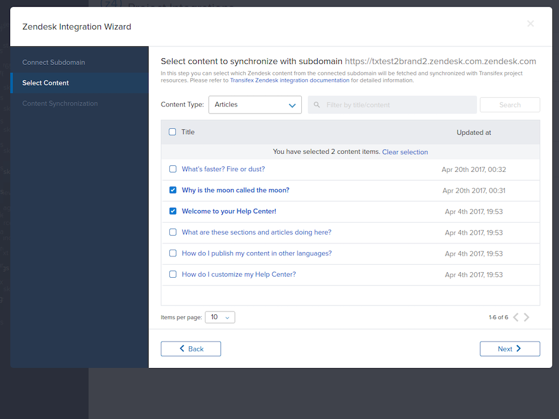Go to next page with right chevron

[x=527, y=317]
